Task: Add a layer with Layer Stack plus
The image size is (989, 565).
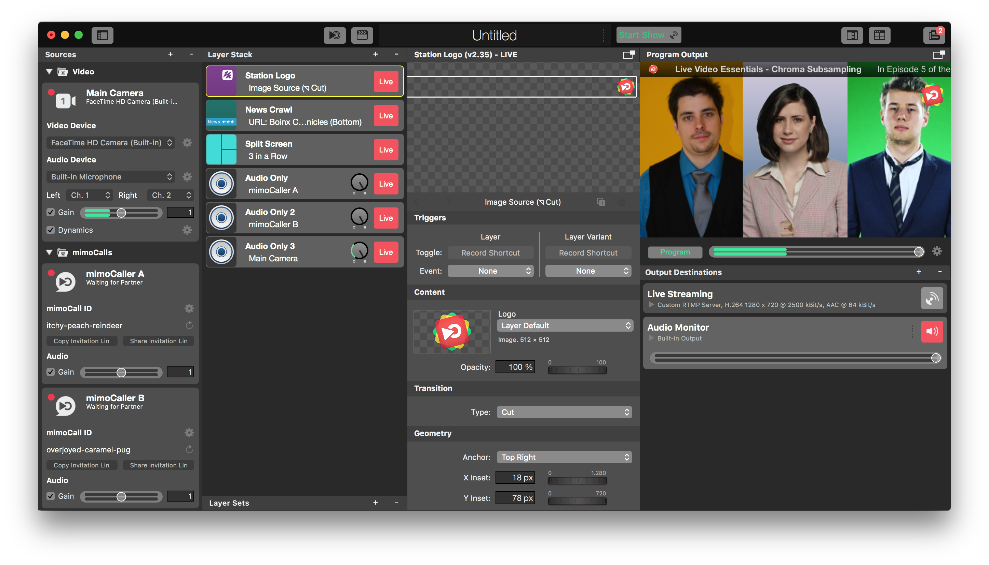Action: (x=375, y=54)
